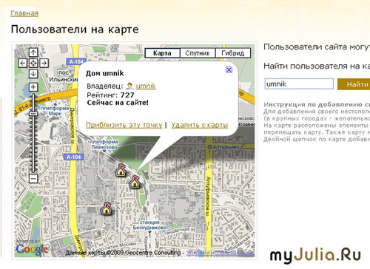
Task: Switch map to Гибрид view
Action: (x=233, y=53)
